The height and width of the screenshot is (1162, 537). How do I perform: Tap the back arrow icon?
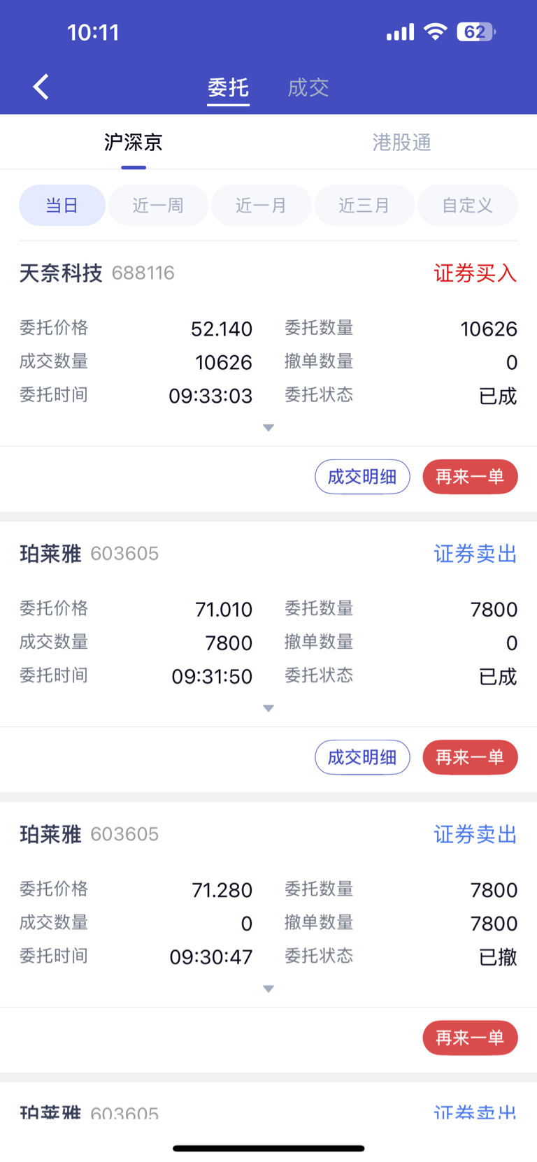pyautogui.click(x=41, y=87)
